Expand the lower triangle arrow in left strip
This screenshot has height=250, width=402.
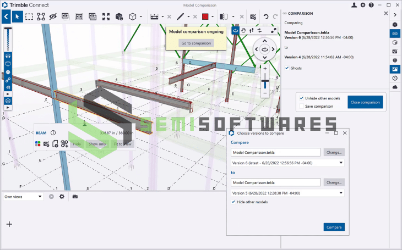8,108
